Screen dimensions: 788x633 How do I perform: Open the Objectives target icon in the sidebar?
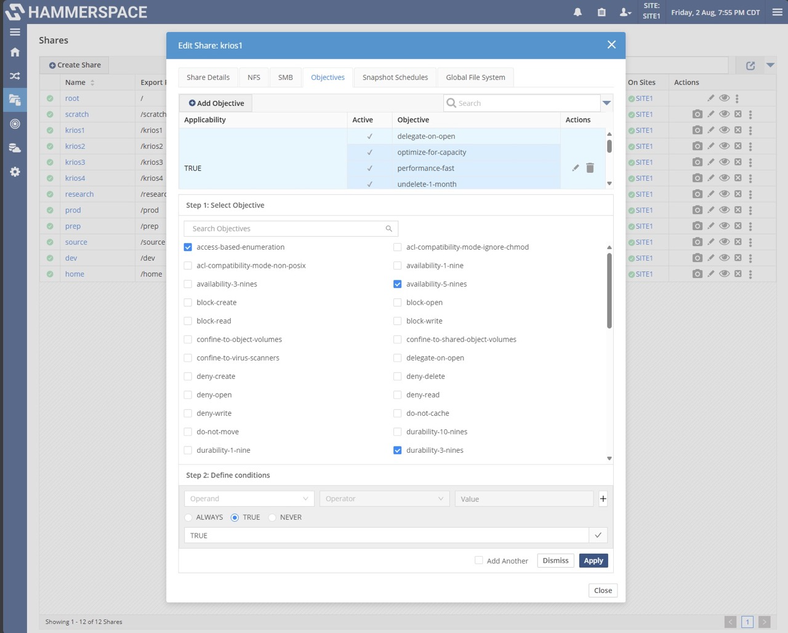pyautogui.click(x=15, y=124)
